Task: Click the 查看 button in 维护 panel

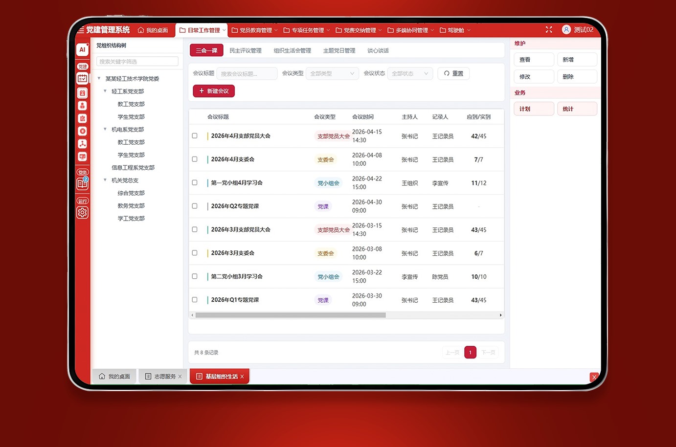Action: click(534, 60)
